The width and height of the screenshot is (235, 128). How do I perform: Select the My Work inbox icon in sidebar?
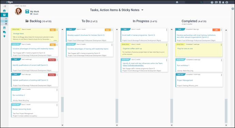coord(4,15)
